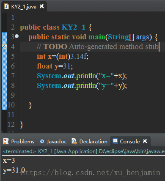Click the main method name
Image resolution: width=165 pixels, height=181 pixels.
click(x=97, y=37)
